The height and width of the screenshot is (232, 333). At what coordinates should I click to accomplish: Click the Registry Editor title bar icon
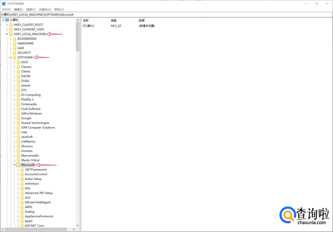click(x=4, y=4)
